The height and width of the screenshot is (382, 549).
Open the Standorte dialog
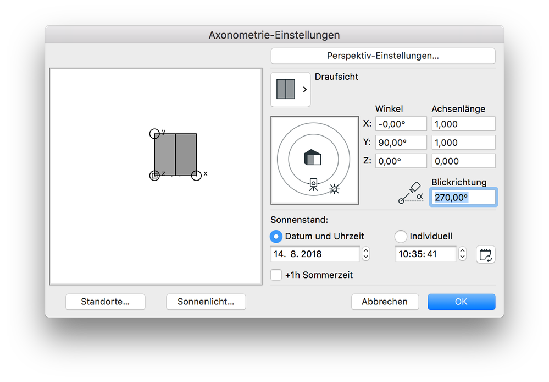(105, 302)
